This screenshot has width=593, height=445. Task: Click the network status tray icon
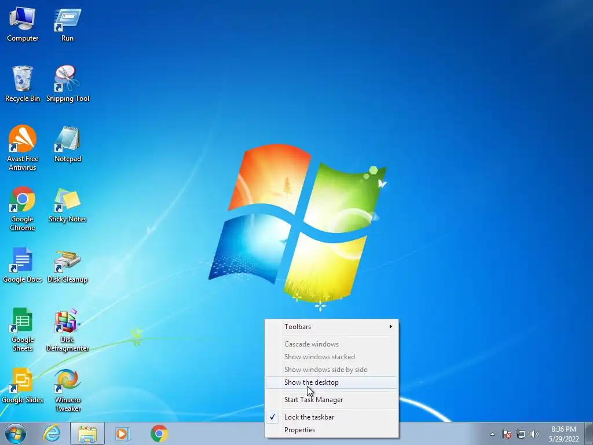click(521, 434)
